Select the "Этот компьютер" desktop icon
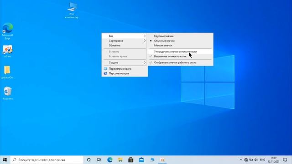 tap(72, 10)
